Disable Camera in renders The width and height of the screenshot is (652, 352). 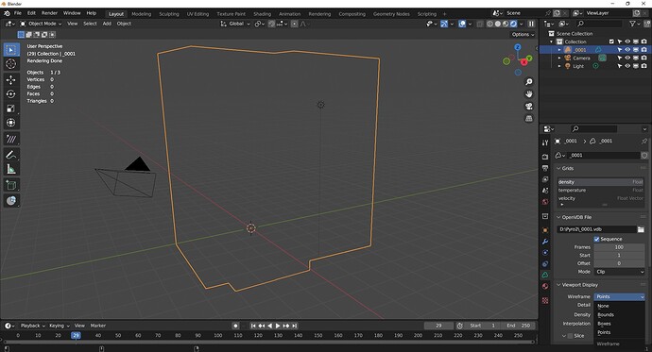644,59
